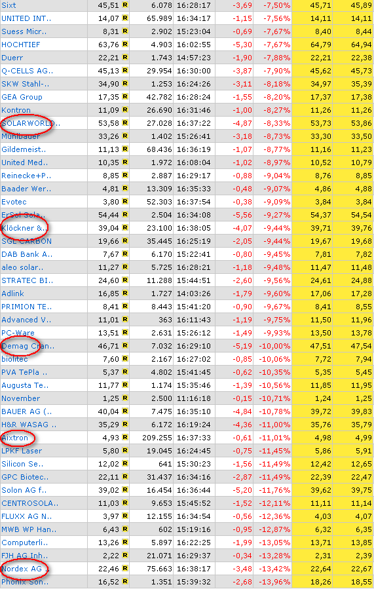Click the R icon beside UNITED INT..
This screenshot has height=591, width=374.
(x=125, y=18)
